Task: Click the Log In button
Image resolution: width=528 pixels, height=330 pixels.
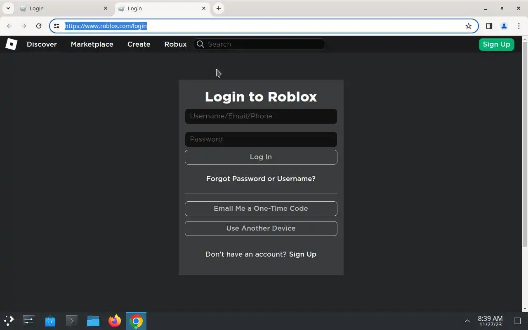Action: tap(261, 157)
